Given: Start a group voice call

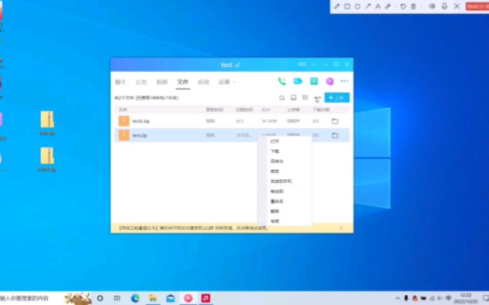Looking at the screenshot, I should (x=282, y=81).
